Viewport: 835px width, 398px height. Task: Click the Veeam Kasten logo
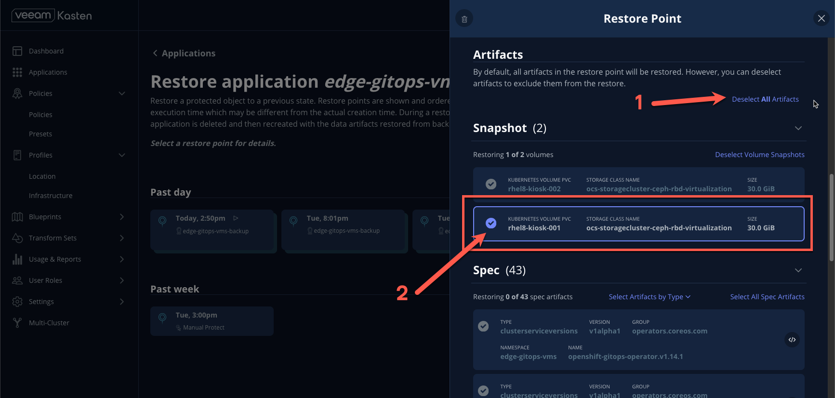click(x=52, y=15)
